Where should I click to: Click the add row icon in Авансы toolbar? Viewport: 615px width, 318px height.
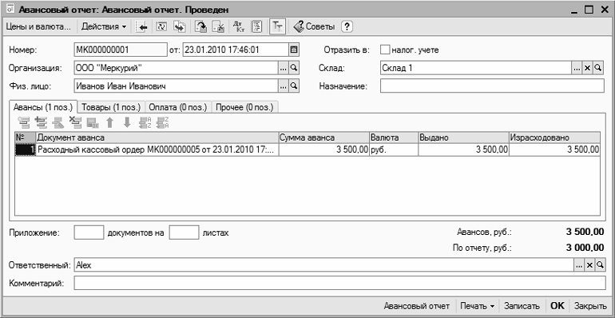24,123
